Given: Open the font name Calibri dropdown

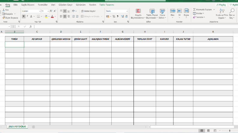Looking at the screenshot, I should click(40, 11).
